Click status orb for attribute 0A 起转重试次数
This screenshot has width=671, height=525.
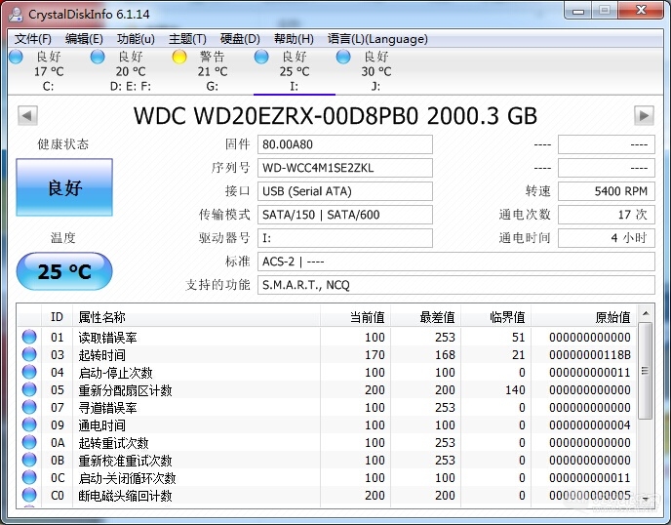pos(29,442)
